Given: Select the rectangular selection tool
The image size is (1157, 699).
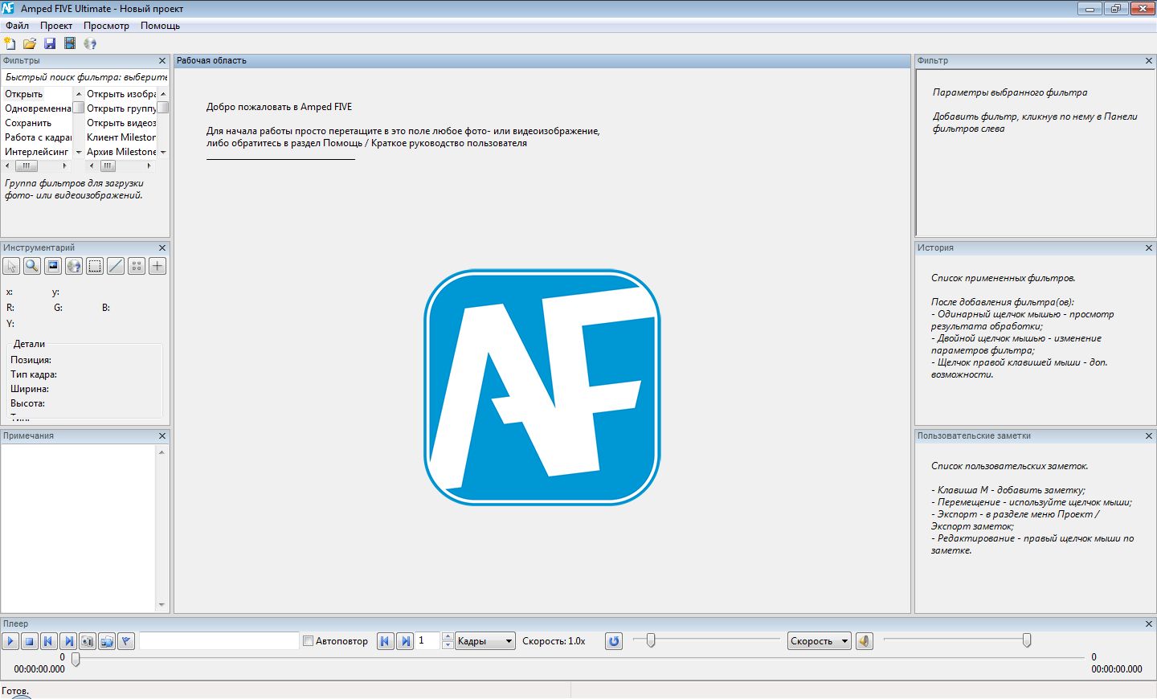Looking at the screenshot, I should point(95,266).
